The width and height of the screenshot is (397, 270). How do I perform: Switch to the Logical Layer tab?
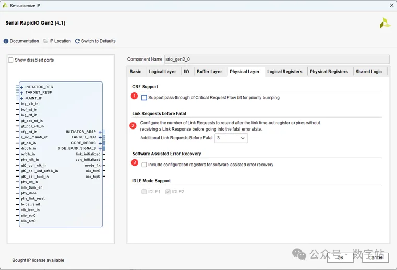coord(163,72)
